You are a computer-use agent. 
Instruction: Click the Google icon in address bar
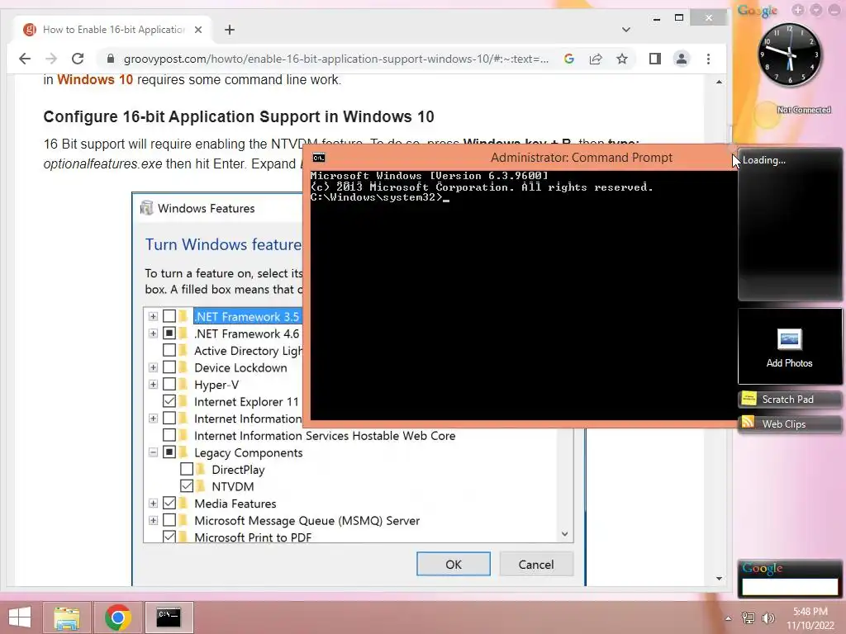568,59
